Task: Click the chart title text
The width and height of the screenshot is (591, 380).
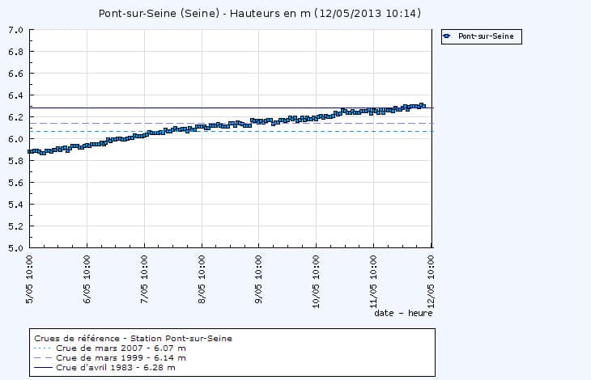Action: tap(259, 14)
